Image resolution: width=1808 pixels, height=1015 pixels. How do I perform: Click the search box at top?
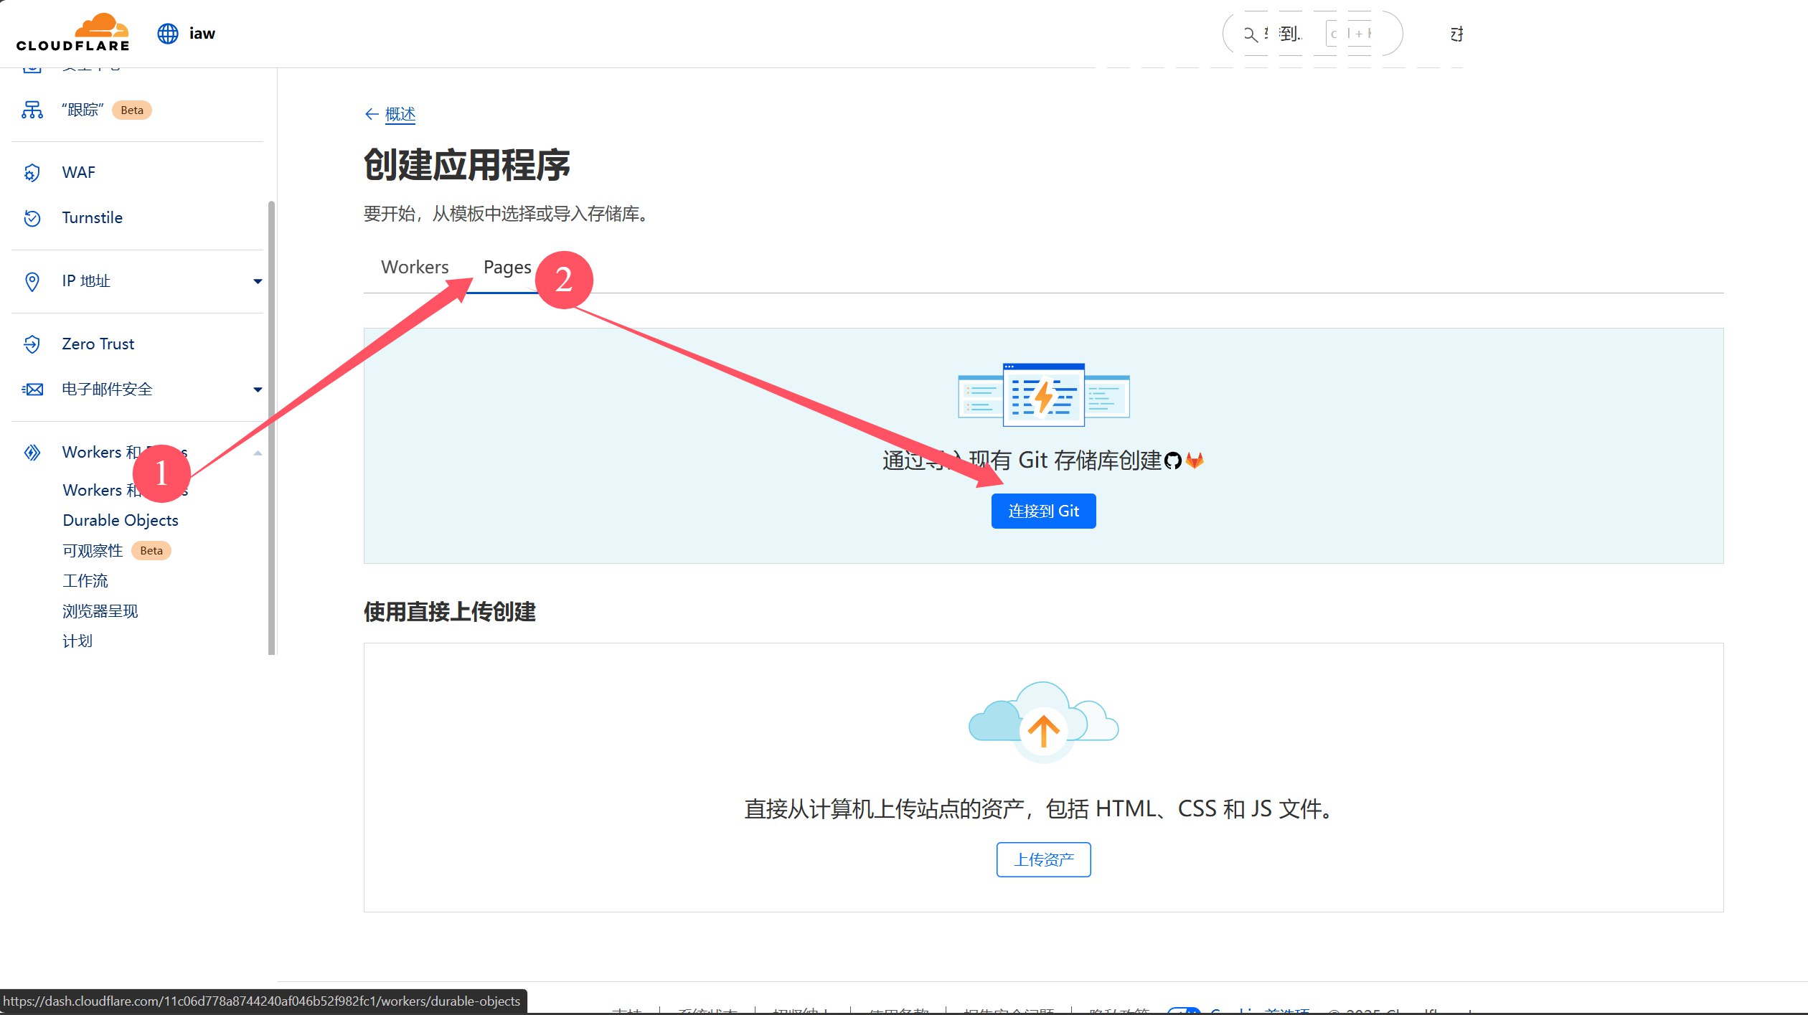tap(1312, 34)
